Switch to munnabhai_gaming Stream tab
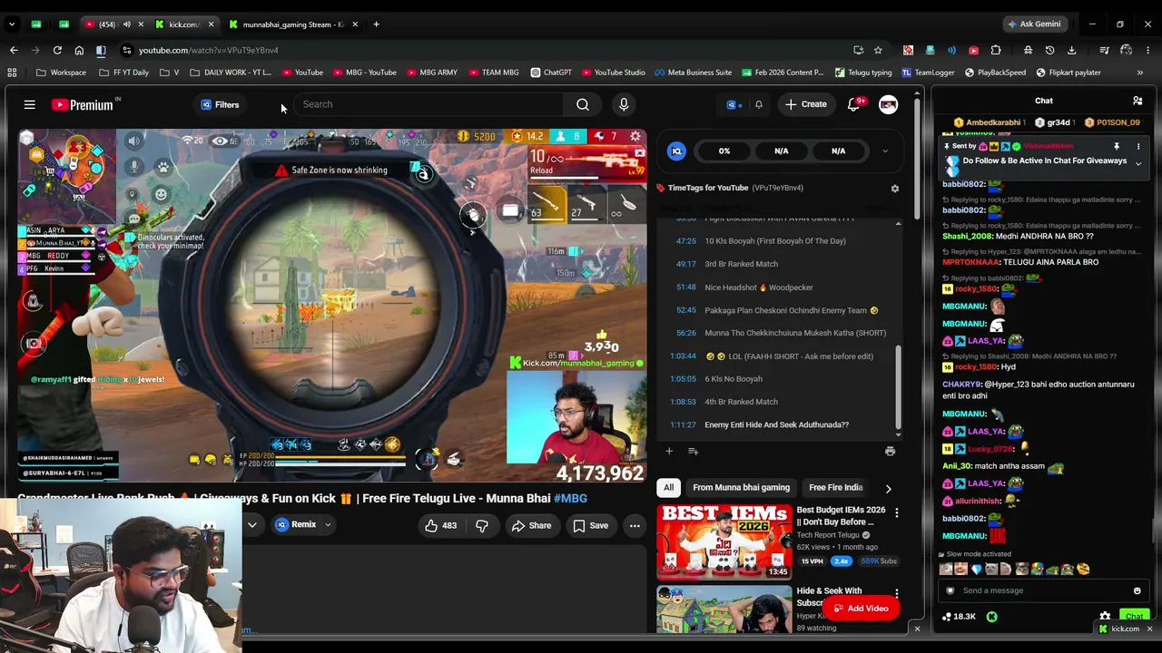Screen dimensions: 1162x653 coord(292,24)
